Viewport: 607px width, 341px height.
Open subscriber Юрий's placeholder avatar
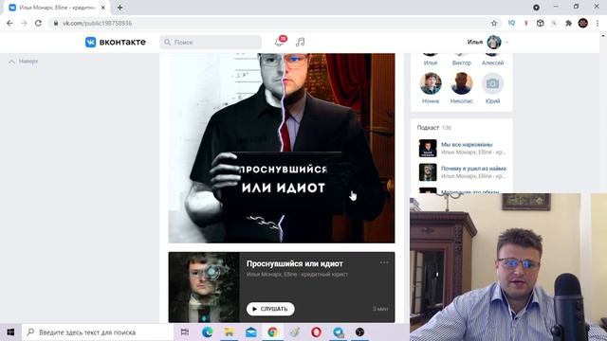click(x=492, y=83)
